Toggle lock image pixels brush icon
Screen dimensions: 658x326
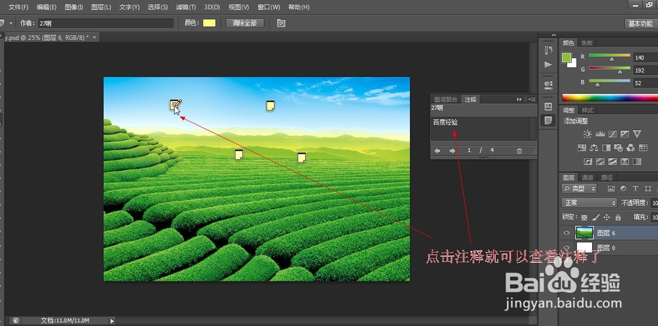tap(595, 217)
